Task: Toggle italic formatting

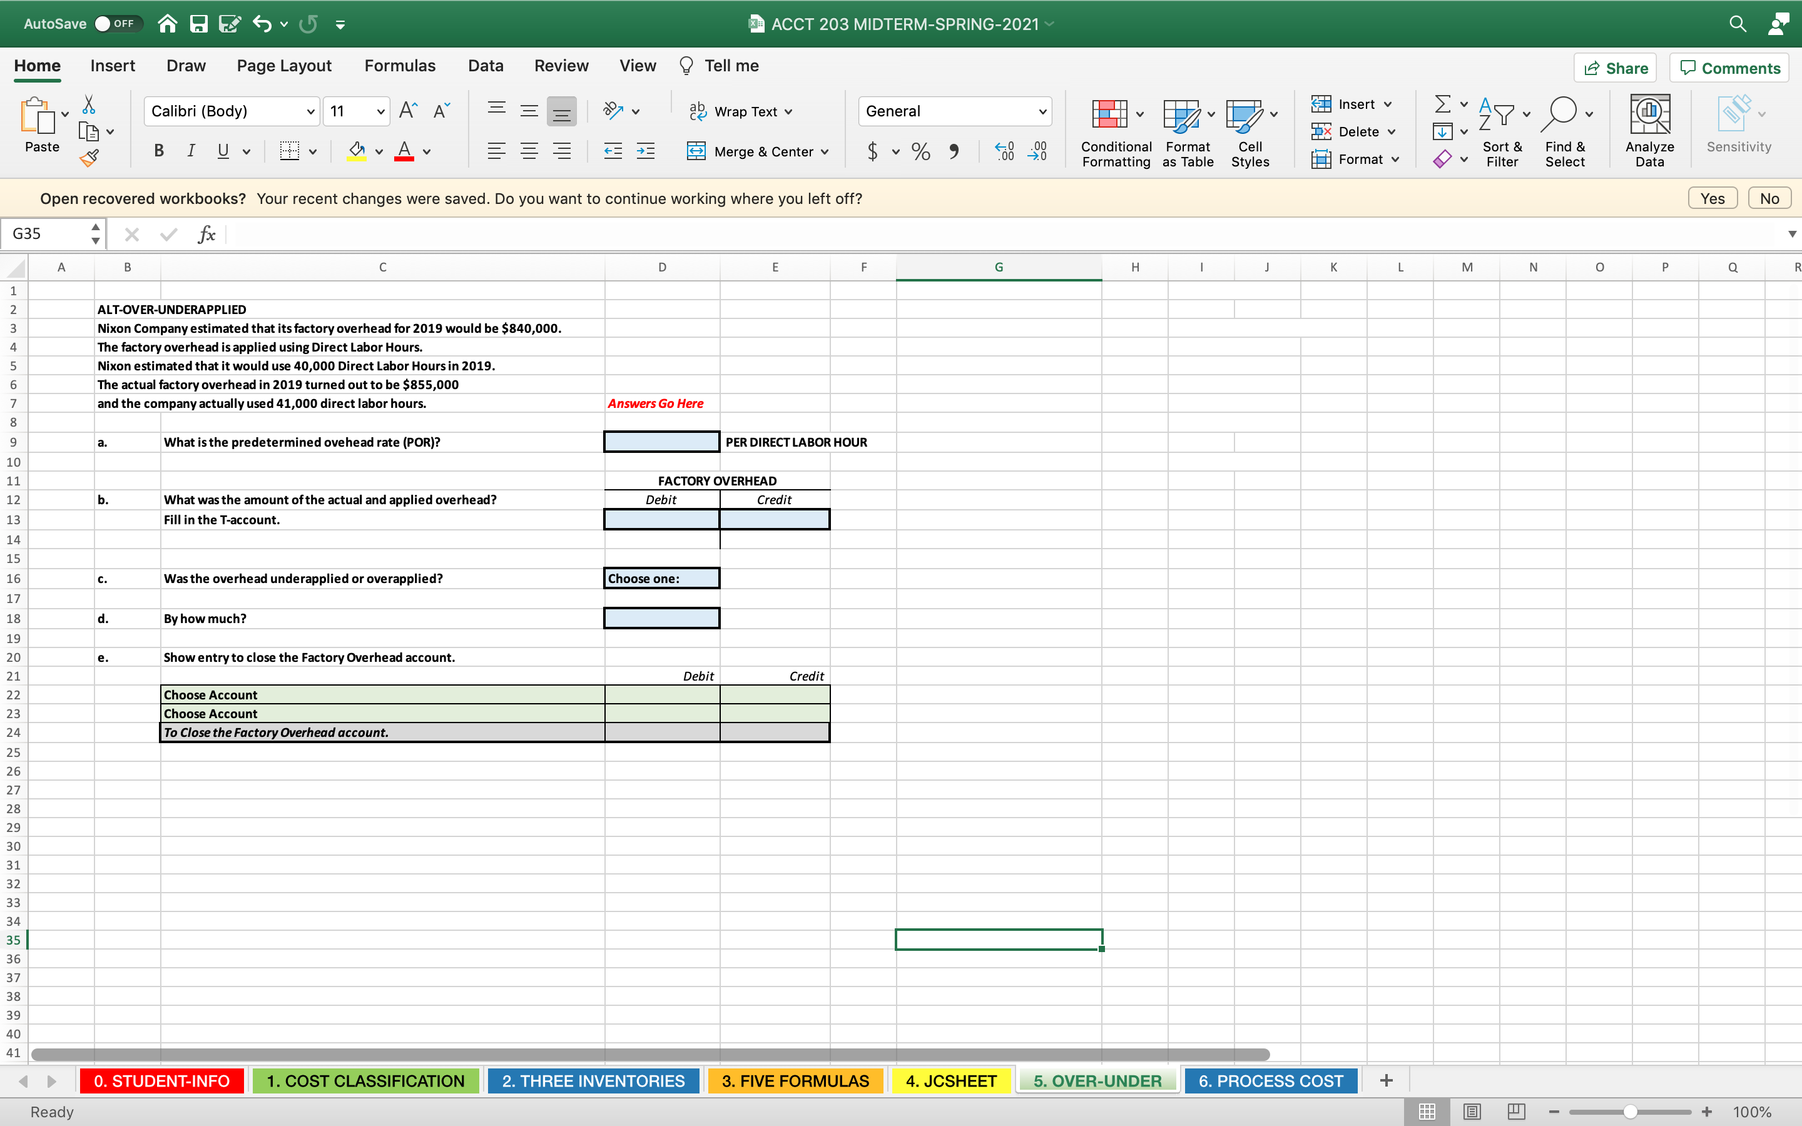Action: 191,150
